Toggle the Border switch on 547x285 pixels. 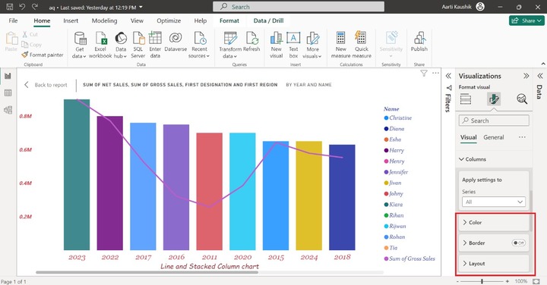click(x=518, y=243)
